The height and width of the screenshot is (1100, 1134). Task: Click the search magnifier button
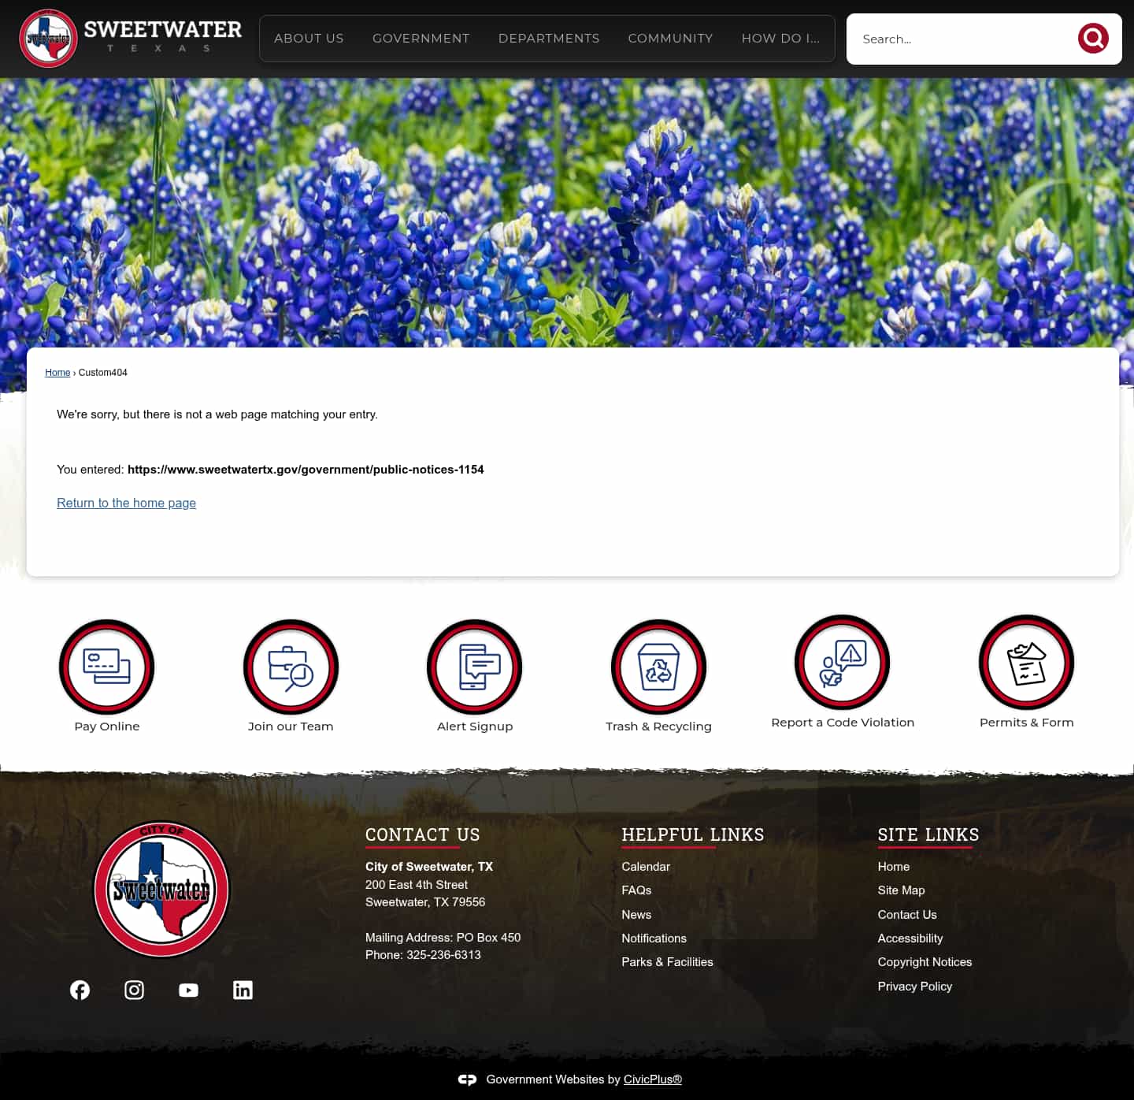1093,38
